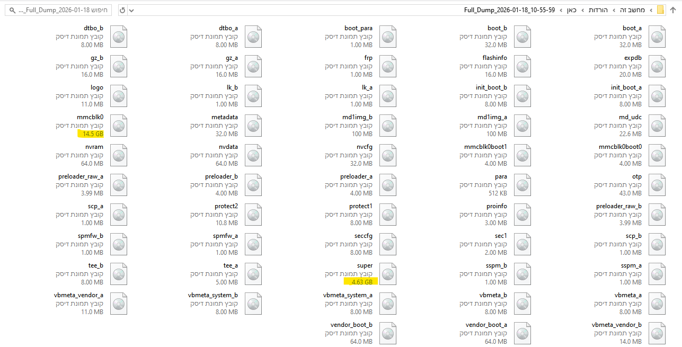The width and height of the screenshot is (682, 347).
Task: Select the dtbo_b file icon
Action: (119, 37)
